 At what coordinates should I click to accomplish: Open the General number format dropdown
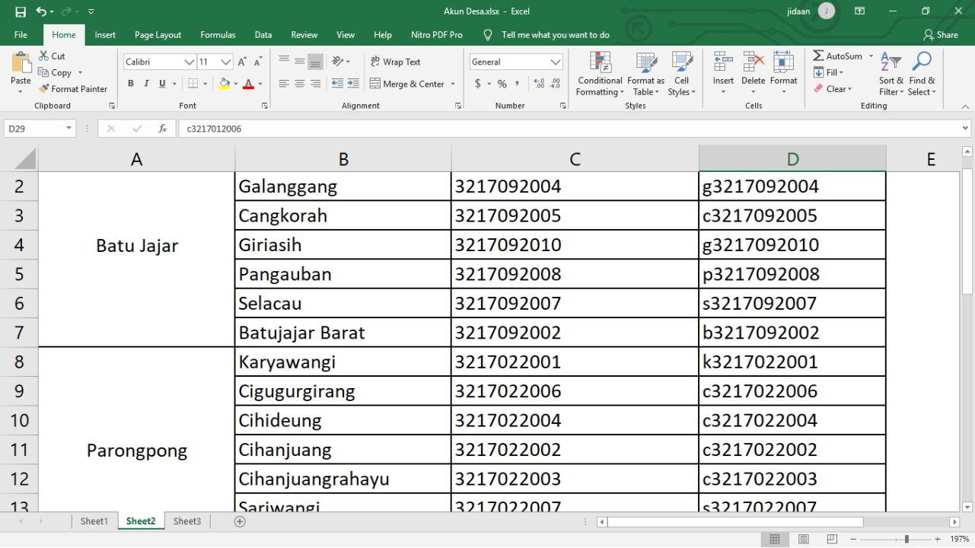pos(556,62)
